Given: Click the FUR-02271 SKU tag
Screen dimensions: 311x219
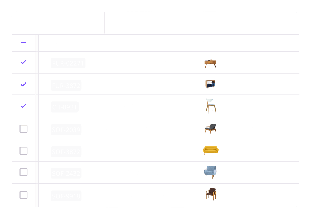Looking at the screenshot, I should (68, 63).
